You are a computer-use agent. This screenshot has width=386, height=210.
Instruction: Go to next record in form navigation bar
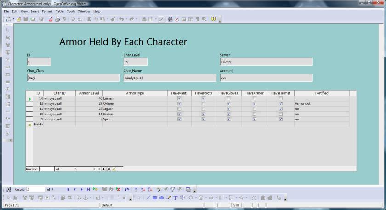click(x=82, y=189)
